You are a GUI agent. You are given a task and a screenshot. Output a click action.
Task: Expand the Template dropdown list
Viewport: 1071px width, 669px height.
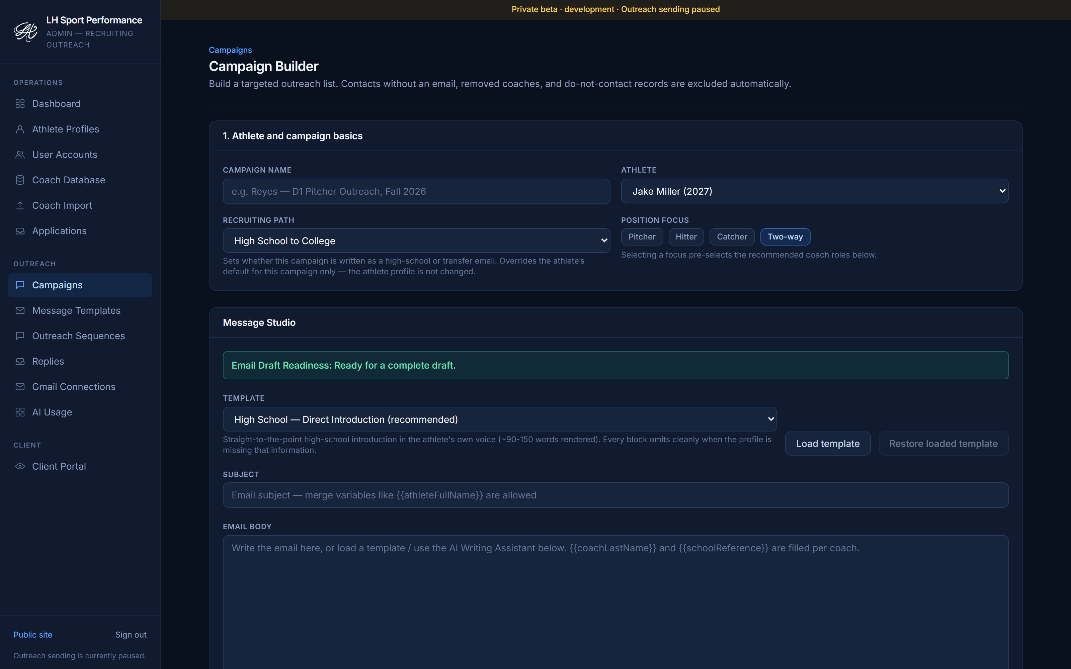tap(500, 419)
